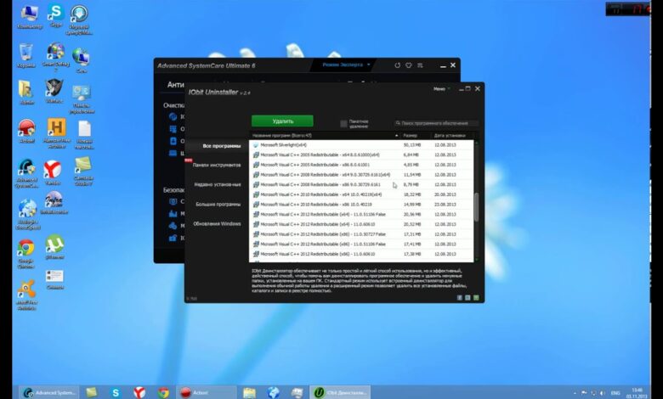Click the refresh icon in Advanced SystemCare title

tap(398, 65)
